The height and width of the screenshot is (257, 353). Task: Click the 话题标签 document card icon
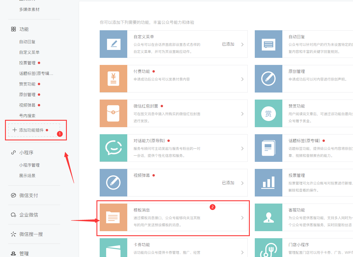[x=269, y=148]
